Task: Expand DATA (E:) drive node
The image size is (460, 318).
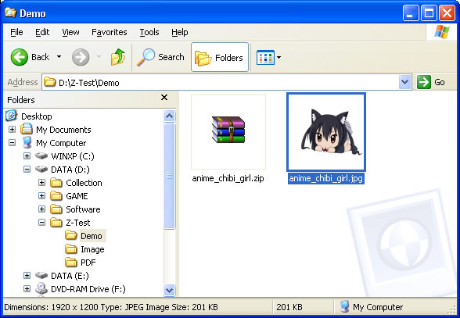Action: (x=27, y=276)
